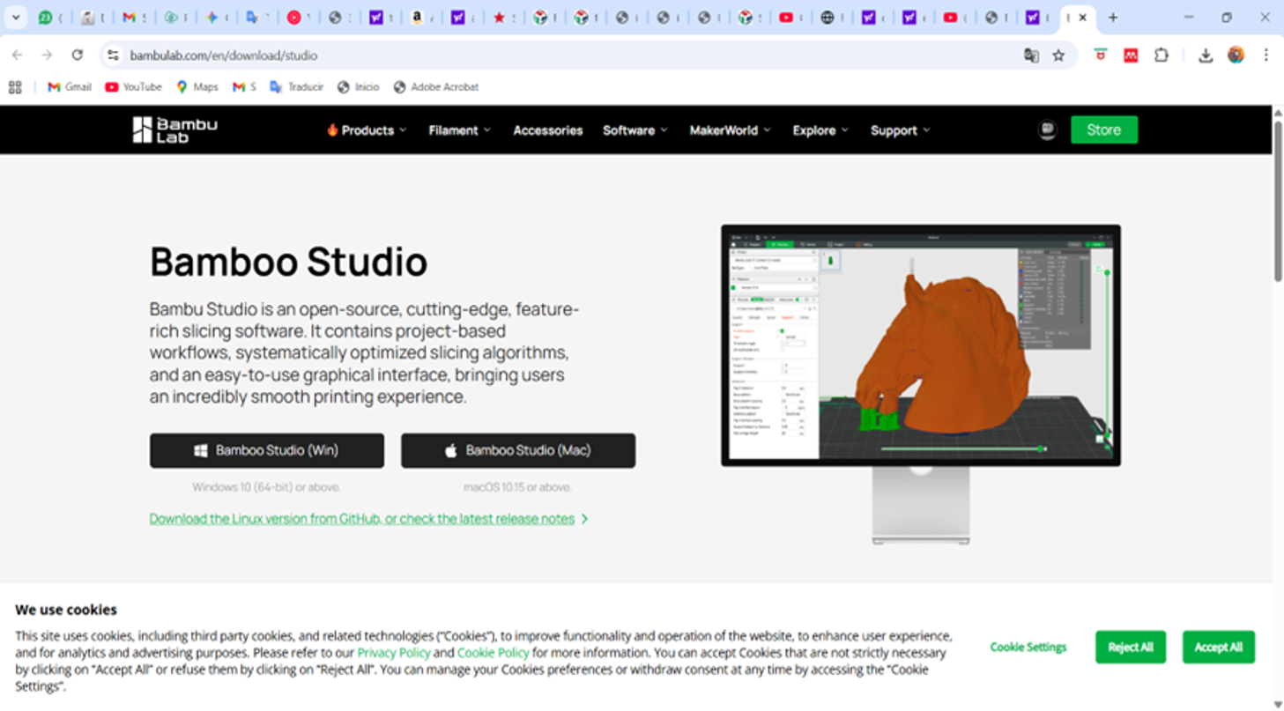Click the red M extension icon
Screen dimensions: 1284x711
point(1131,56)
